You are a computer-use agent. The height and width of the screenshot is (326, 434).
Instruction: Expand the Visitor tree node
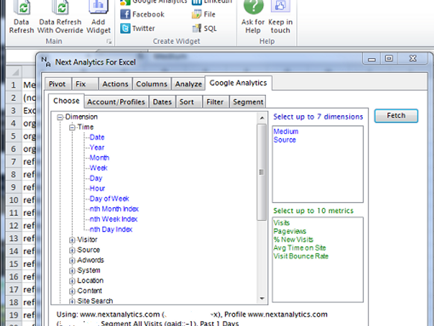click(72, 240)
